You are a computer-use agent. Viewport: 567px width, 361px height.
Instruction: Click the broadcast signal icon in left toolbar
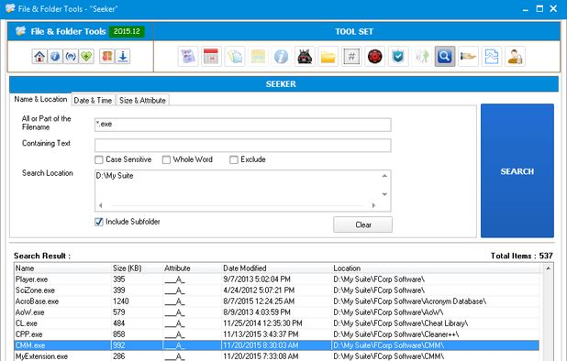(x=71, y=56)
